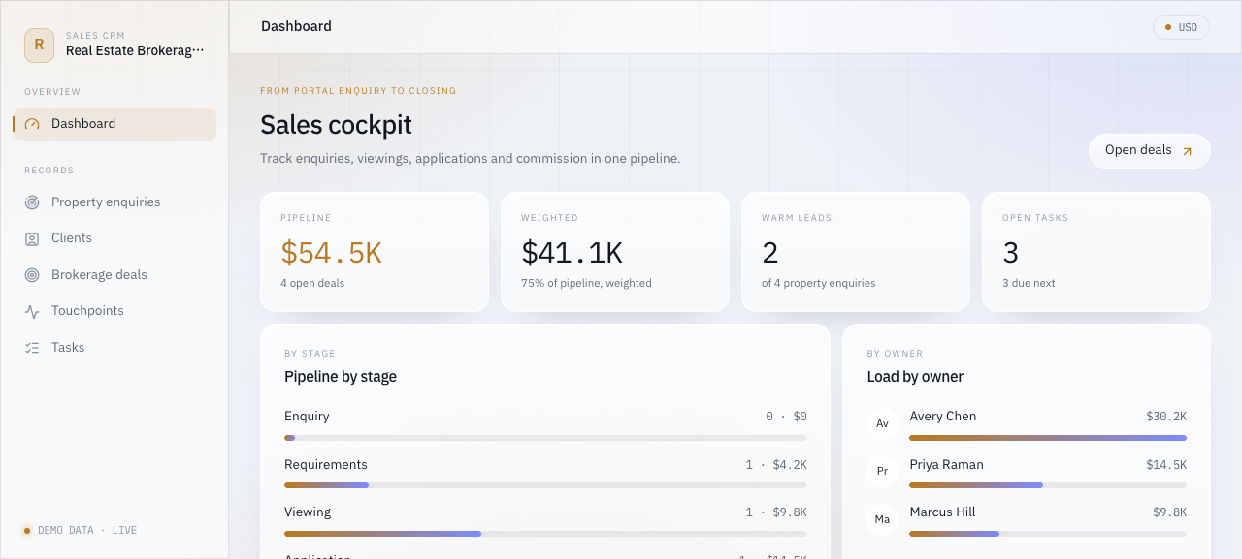Click the Marcus Hill owner name
1242x559 pixels.
coord(942,512)
